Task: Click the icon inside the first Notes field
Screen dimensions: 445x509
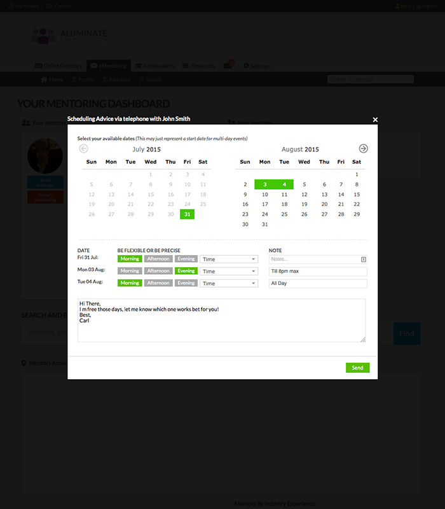Action: point(364,260)
